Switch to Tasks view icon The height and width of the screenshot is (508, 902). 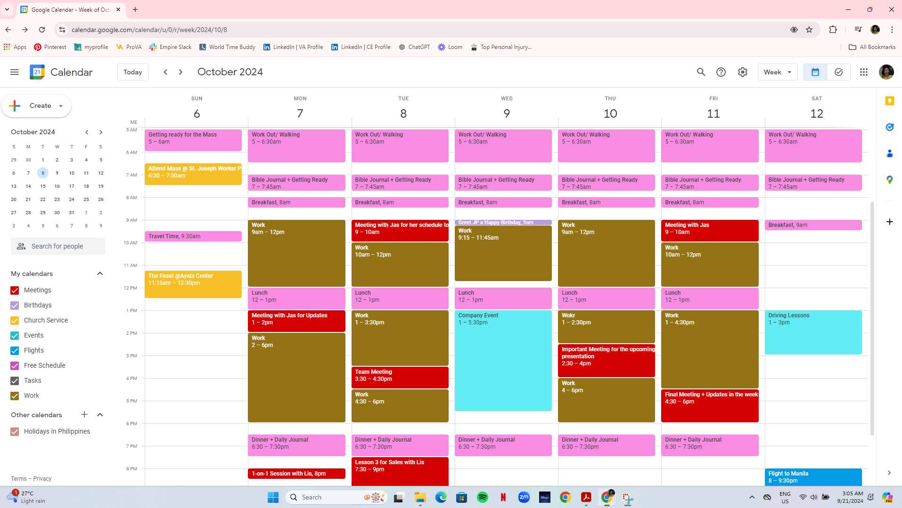(x=839, y=72)
